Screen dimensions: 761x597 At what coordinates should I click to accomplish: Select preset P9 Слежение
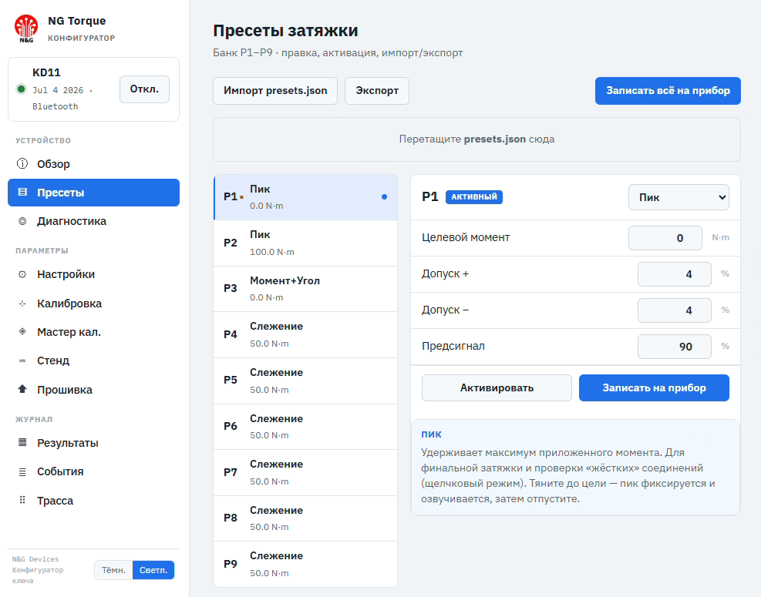click(306, 564)
